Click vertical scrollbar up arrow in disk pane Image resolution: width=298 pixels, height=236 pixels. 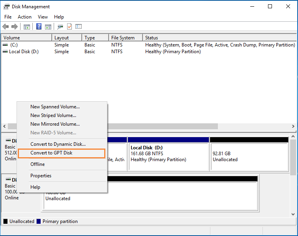point(293,136)
